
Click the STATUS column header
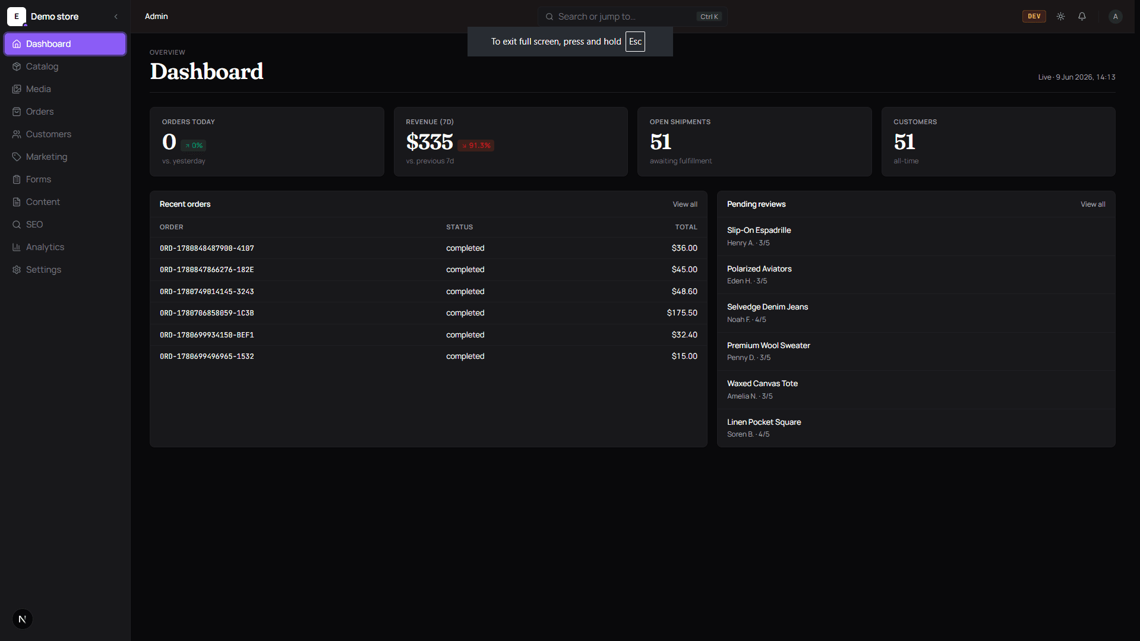pos(459,227)
